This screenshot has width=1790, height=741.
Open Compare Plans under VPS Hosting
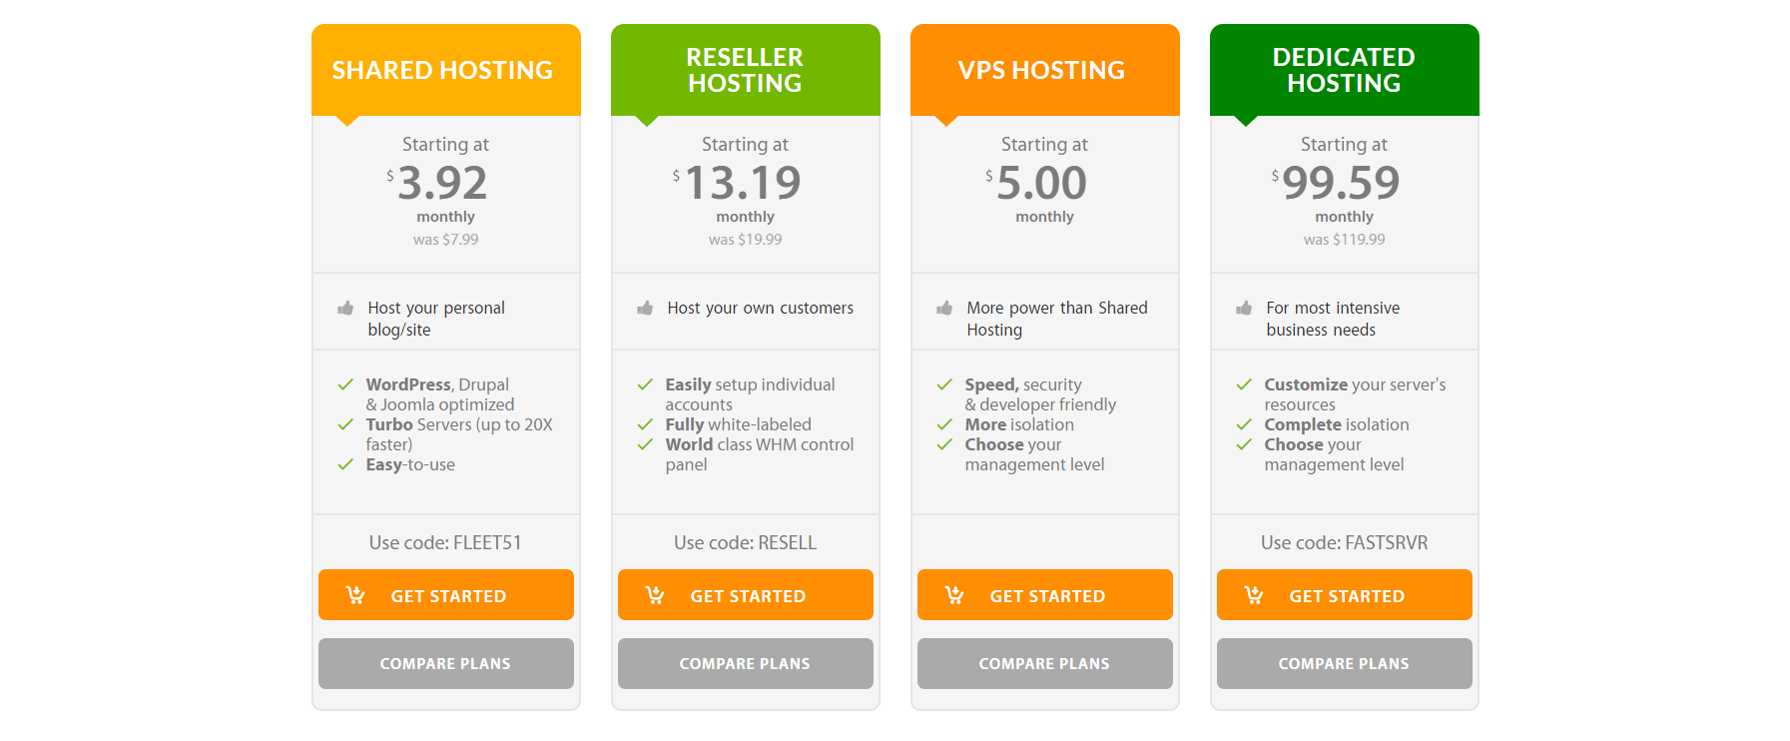pyautogui.click(x=1045, y=663)
